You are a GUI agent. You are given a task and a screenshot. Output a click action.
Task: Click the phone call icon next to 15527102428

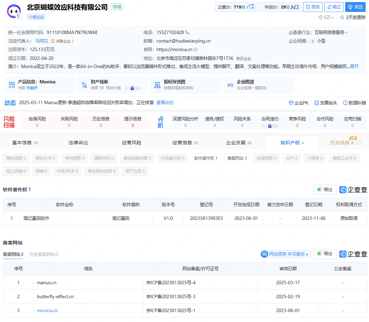pos(187,32)
